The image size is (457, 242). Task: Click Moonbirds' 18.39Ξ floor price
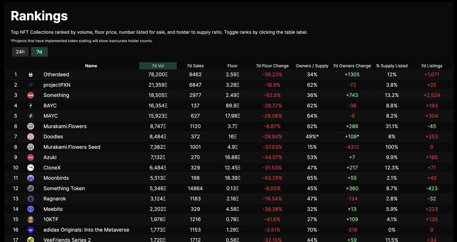233,178
